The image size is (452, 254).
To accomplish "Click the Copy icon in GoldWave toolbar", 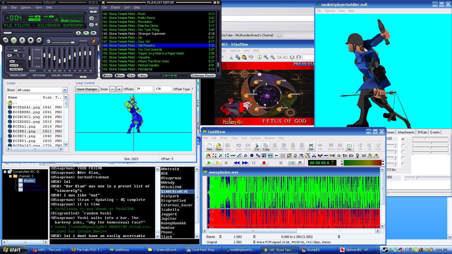I will click(266, 146).
